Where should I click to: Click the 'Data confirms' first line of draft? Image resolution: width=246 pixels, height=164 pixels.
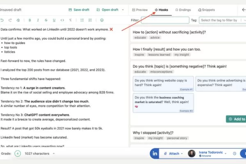click(57, 30)
